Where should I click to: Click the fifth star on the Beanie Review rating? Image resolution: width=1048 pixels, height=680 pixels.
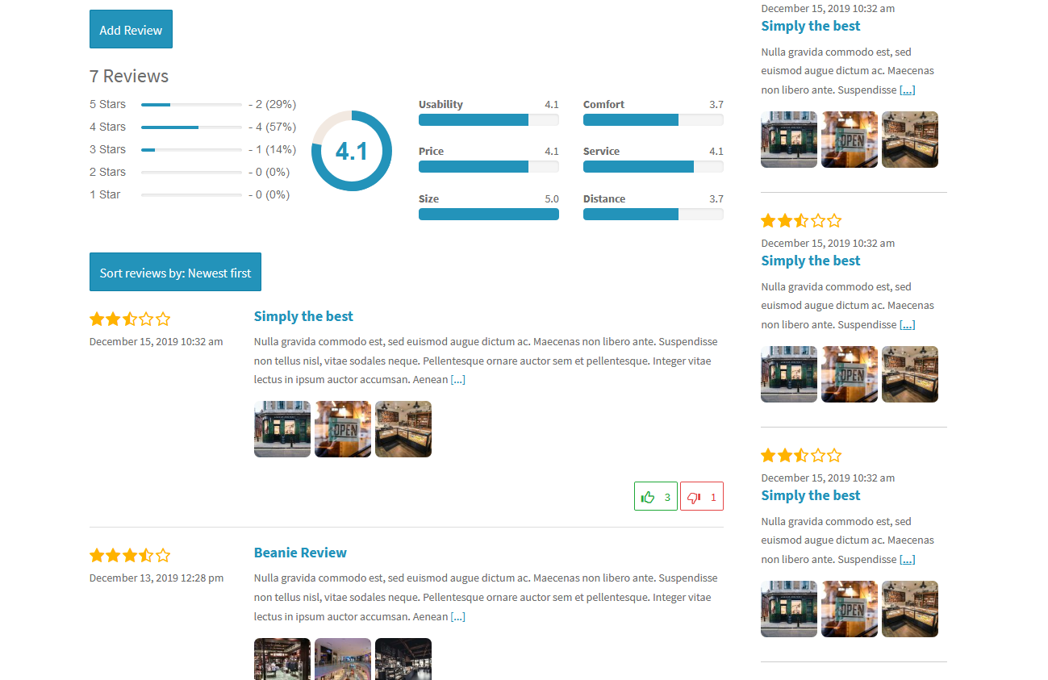[163, 555]
